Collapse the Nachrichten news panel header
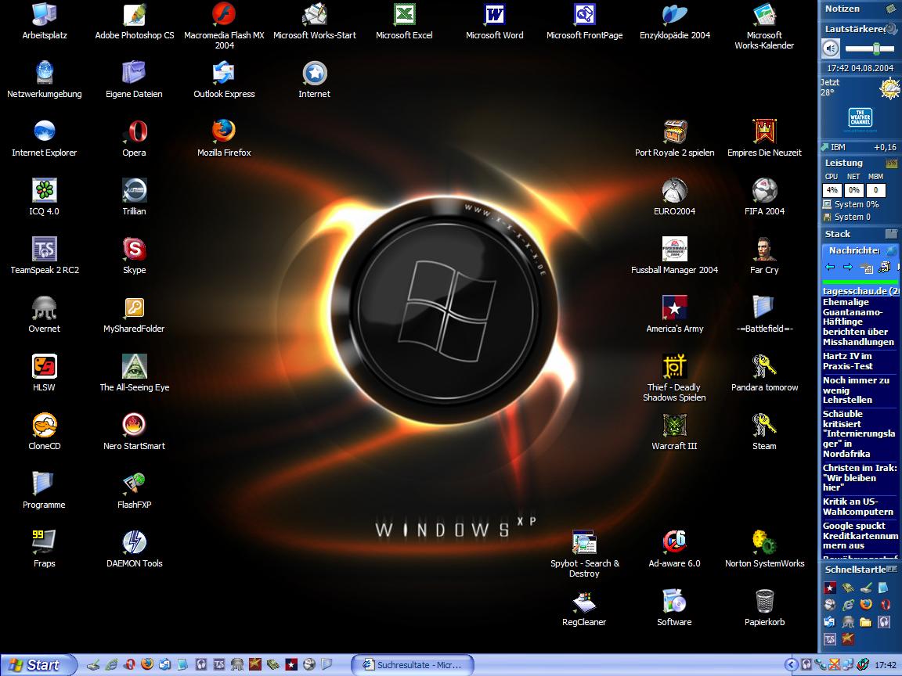 point(860,250)
